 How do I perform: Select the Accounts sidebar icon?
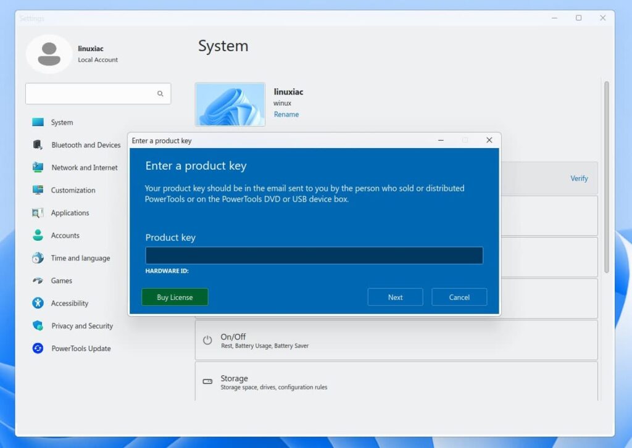pyautogui.click(x=37, y=235)
